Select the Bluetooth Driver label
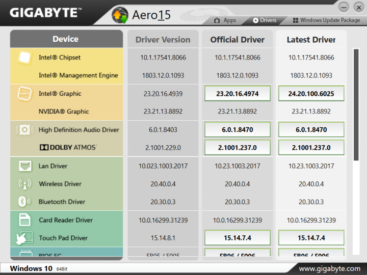This screenshot has height=275, width=367. (62, 202)
